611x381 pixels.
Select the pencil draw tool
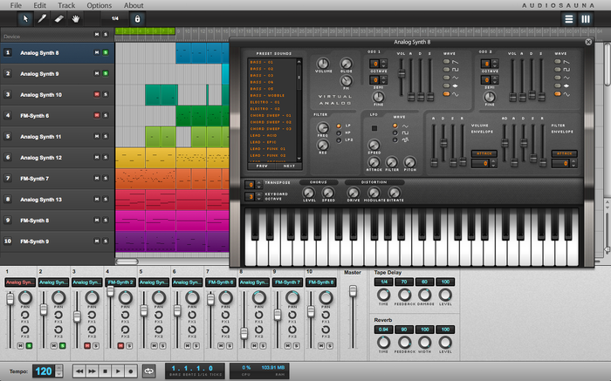[43, 18]
